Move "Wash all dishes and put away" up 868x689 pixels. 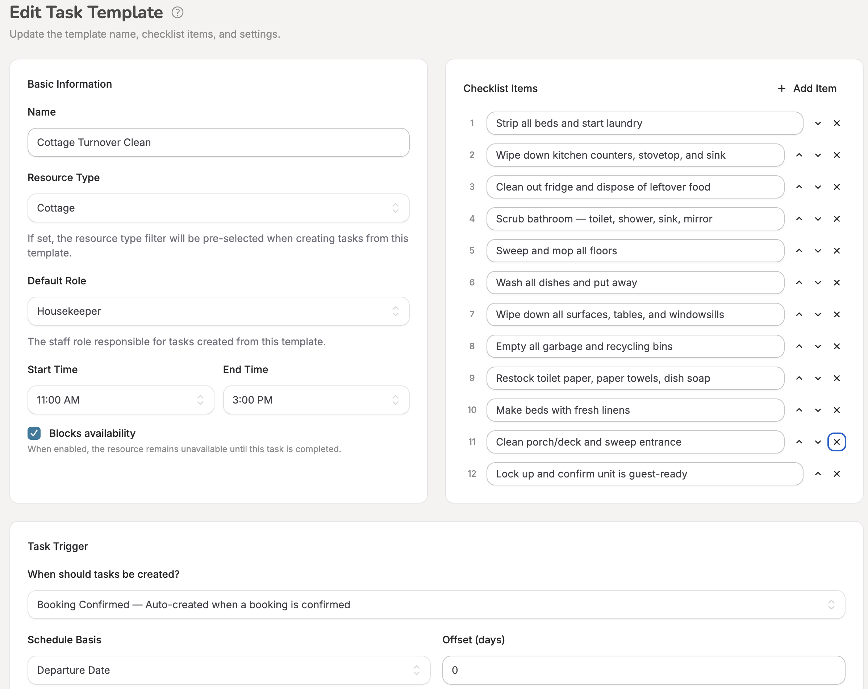tap(799, 282)
